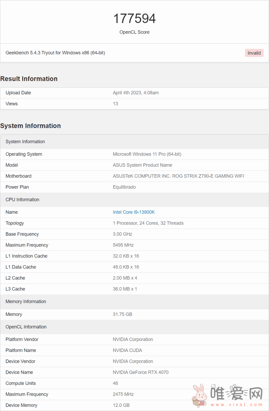Image resolution: width=269 pixels, height=411 pixels.
Task: Click the Motherboard row label
Action: [19, 176]
